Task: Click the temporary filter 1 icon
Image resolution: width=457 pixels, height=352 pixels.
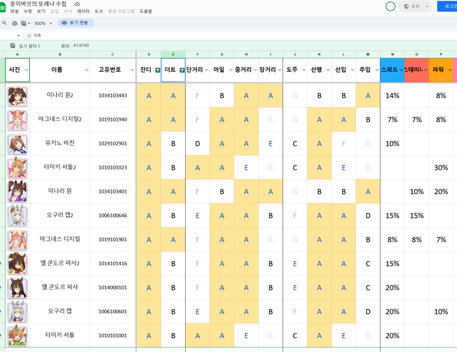Action: tap(13, 46)
